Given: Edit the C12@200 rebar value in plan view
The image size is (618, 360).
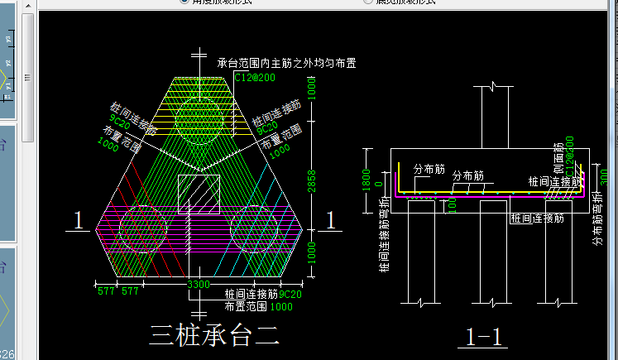Looking at the screenshot, I should point(255,78).
